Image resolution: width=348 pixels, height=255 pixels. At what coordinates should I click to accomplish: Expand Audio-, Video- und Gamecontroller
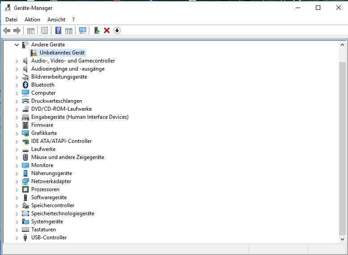click(17, 61)
